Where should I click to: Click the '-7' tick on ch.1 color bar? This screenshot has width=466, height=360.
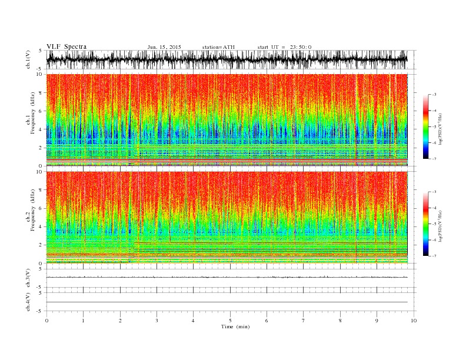pyautogui.click(x=434, y=159)
